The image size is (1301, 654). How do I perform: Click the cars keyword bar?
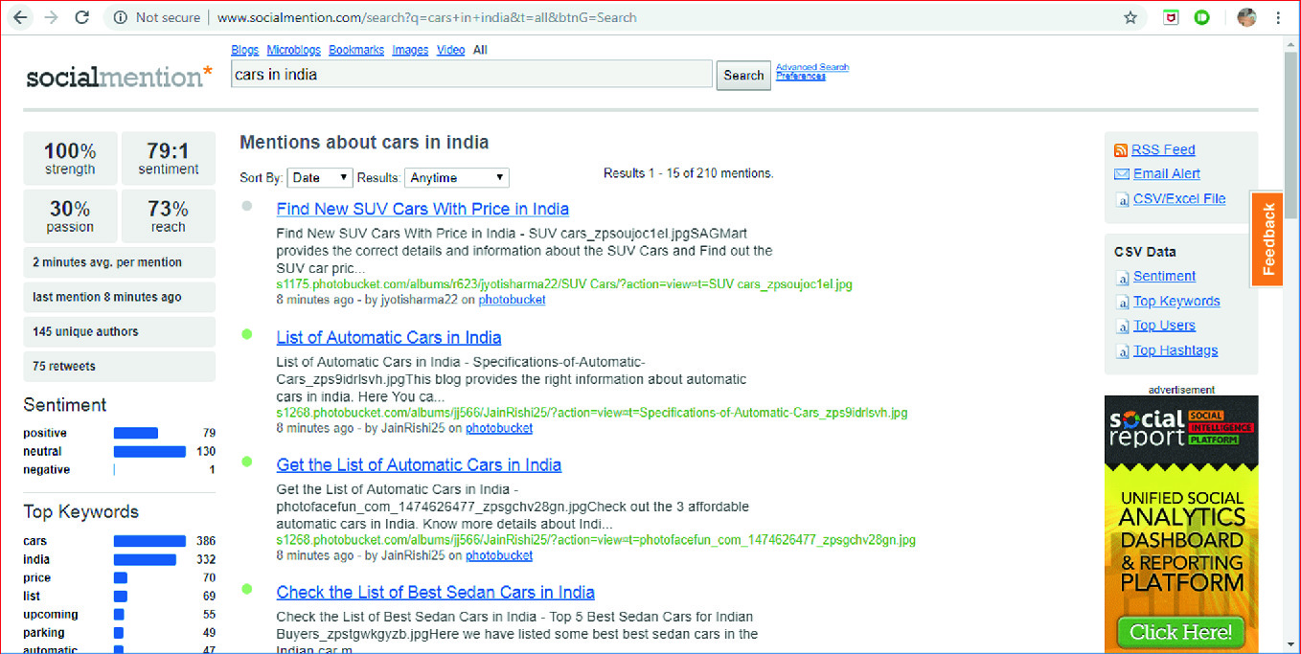pos(149,542)
